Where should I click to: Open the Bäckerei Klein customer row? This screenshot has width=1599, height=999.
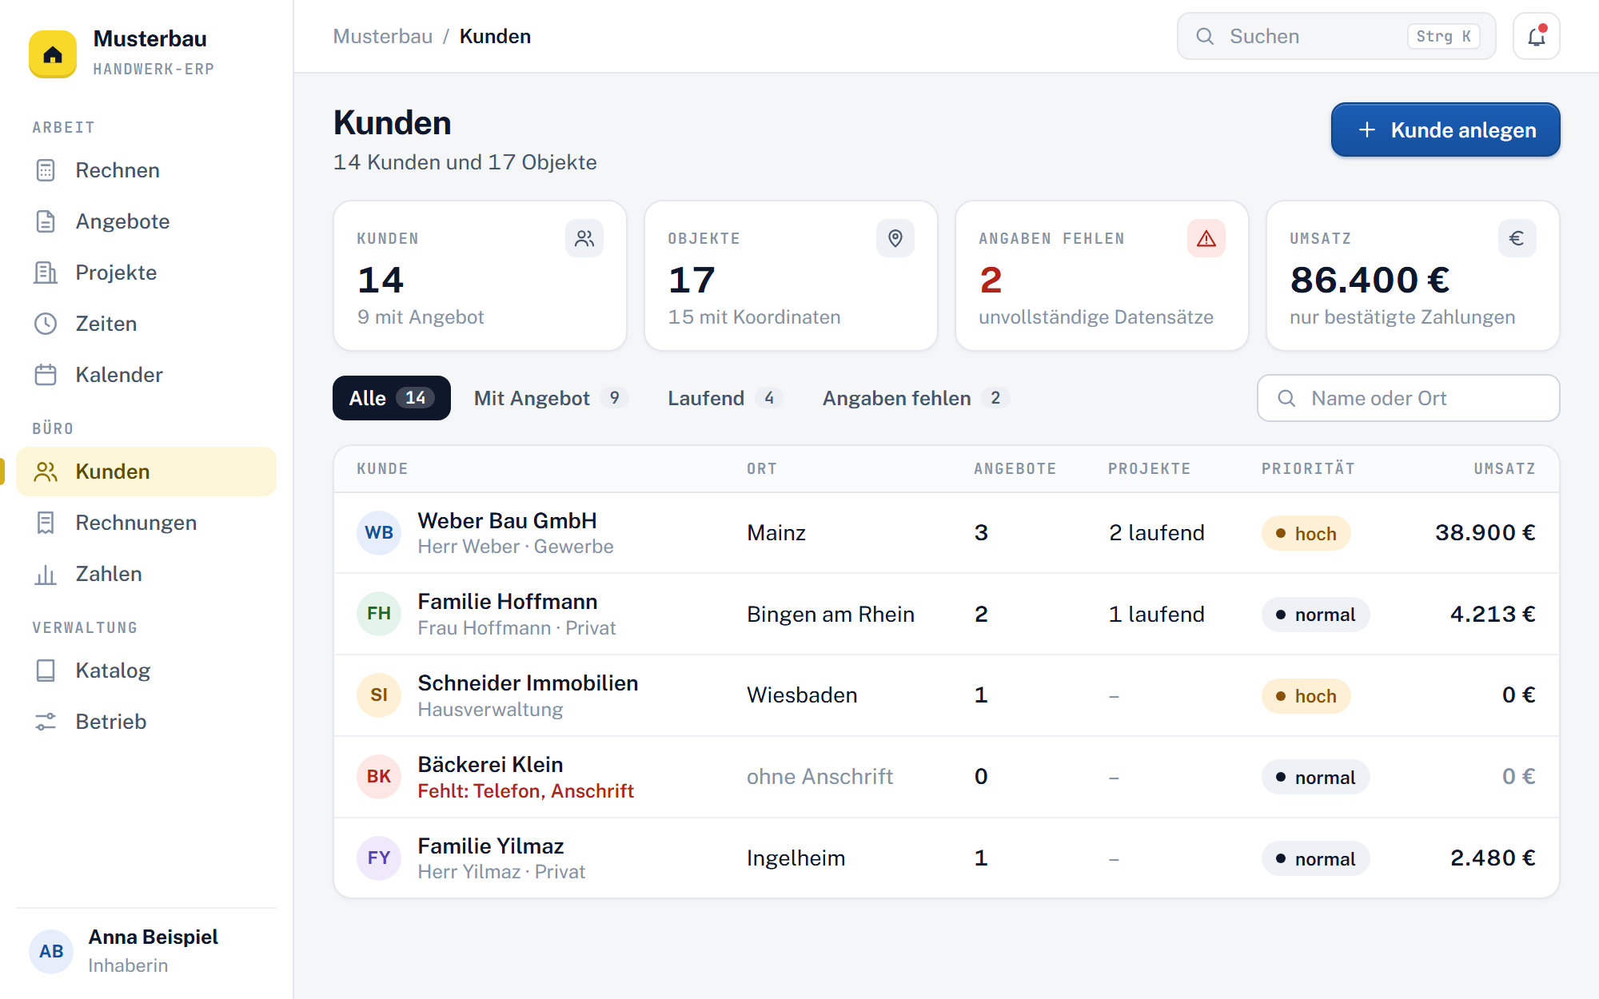coord(946,777)
